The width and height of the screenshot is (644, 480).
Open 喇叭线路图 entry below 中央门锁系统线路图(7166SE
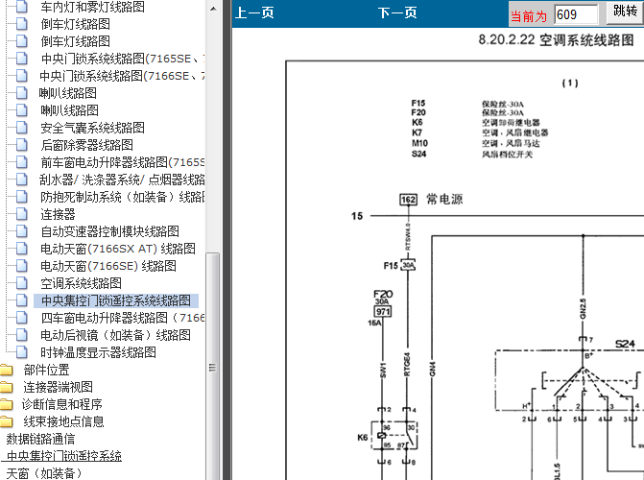(68, 93)
